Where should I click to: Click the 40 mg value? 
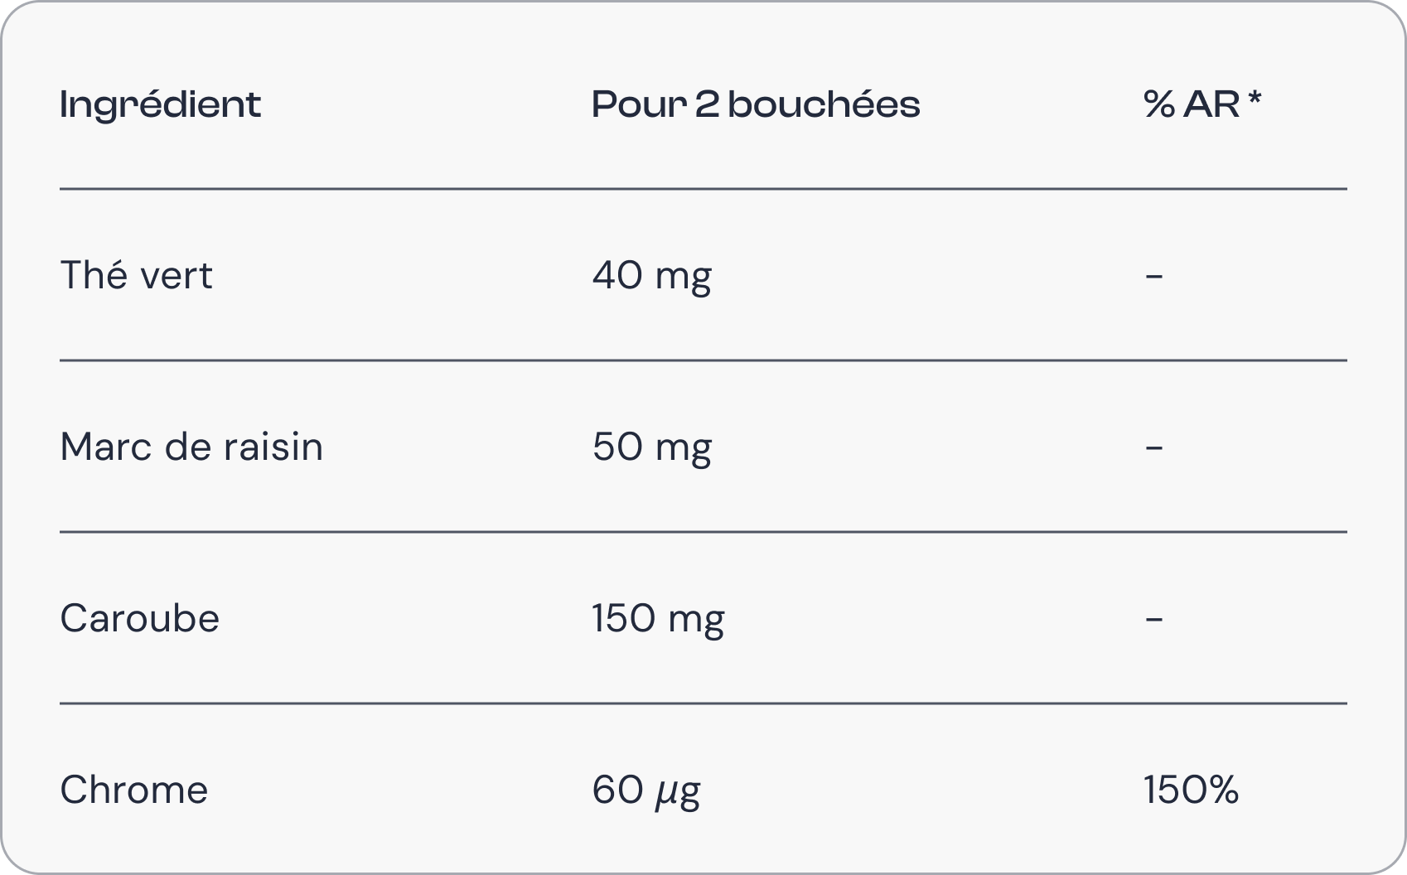pos(651,275)
